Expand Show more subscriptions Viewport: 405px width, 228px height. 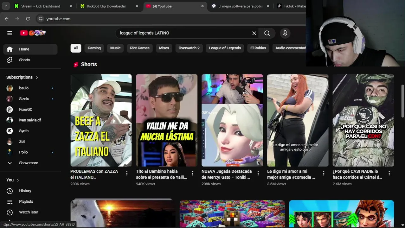(x=30, y=163)
